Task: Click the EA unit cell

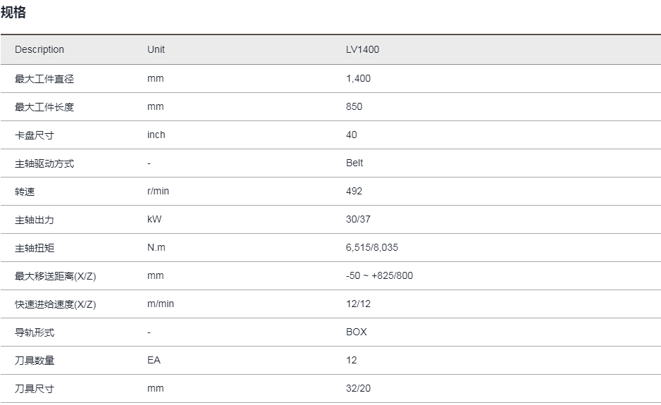Action: pyautogui.click(x=154, y=361)
